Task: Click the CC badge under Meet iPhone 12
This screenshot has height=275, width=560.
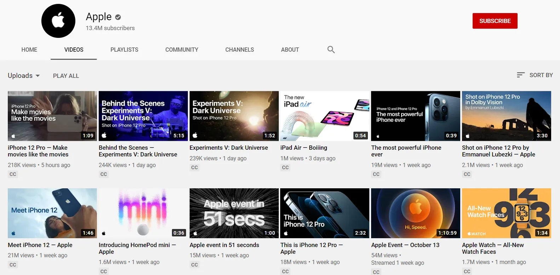Action: (13, 265)
